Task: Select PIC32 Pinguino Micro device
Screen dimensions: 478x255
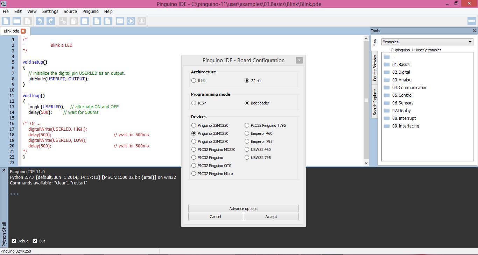Action: click(x=212, y=174)
